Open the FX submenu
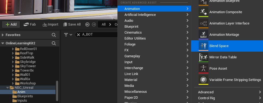The image size is (263, 103). coord(154,50)
